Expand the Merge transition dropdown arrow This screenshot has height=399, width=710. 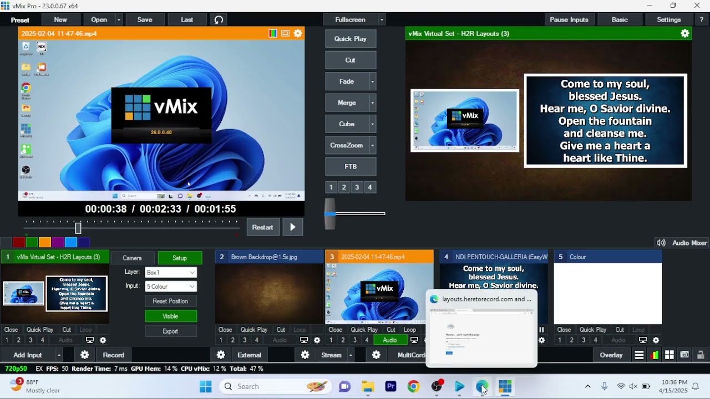point(373,103)
